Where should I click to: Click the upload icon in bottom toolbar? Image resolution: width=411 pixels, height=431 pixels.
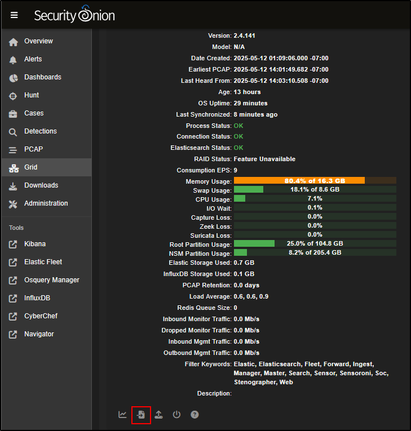point(159,415)
